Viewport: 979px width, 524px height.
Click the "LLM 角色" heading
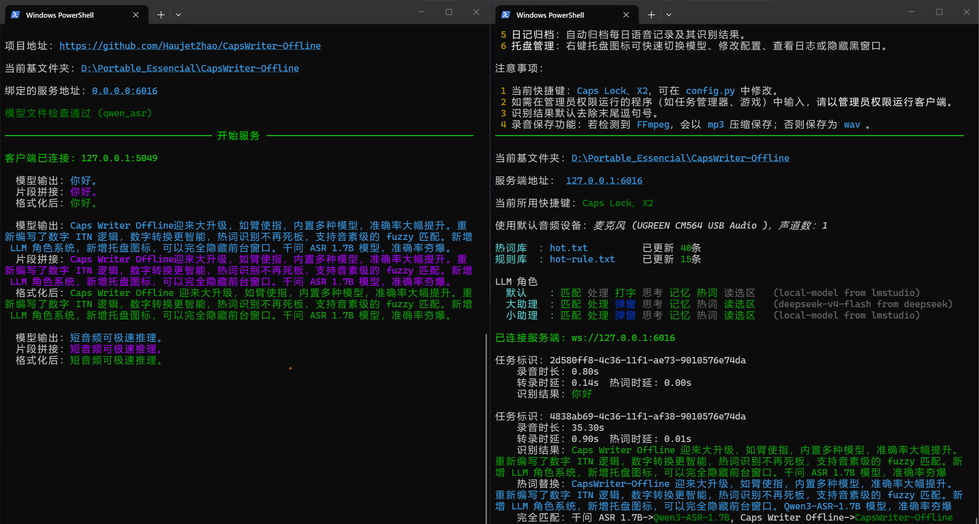coord(517,282)
